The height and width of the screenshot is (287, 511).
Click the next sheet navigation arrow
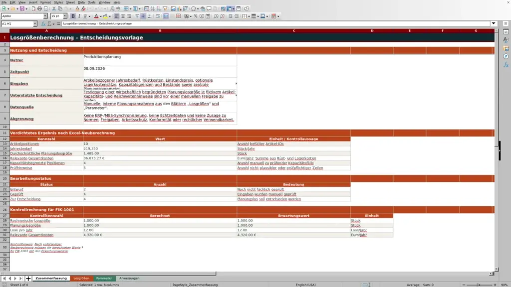[x=15, y=279]
